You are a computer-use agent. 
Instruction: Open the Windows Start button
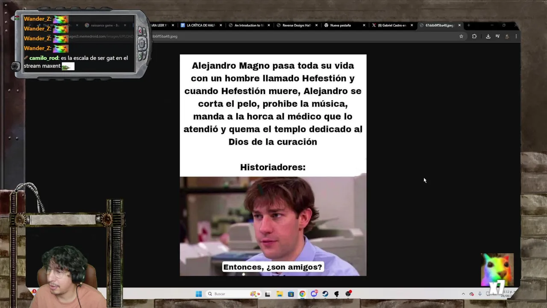pos(199,294)
